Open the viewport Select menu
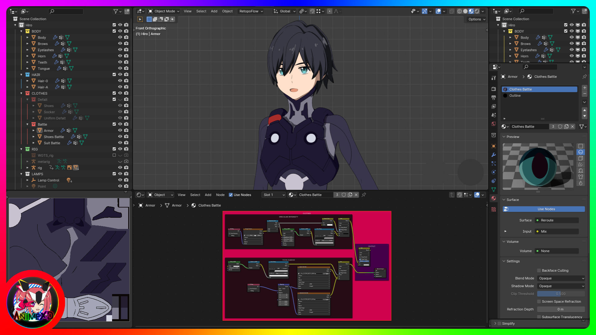Screen dimensions: 596x335 tap(201, 11)
